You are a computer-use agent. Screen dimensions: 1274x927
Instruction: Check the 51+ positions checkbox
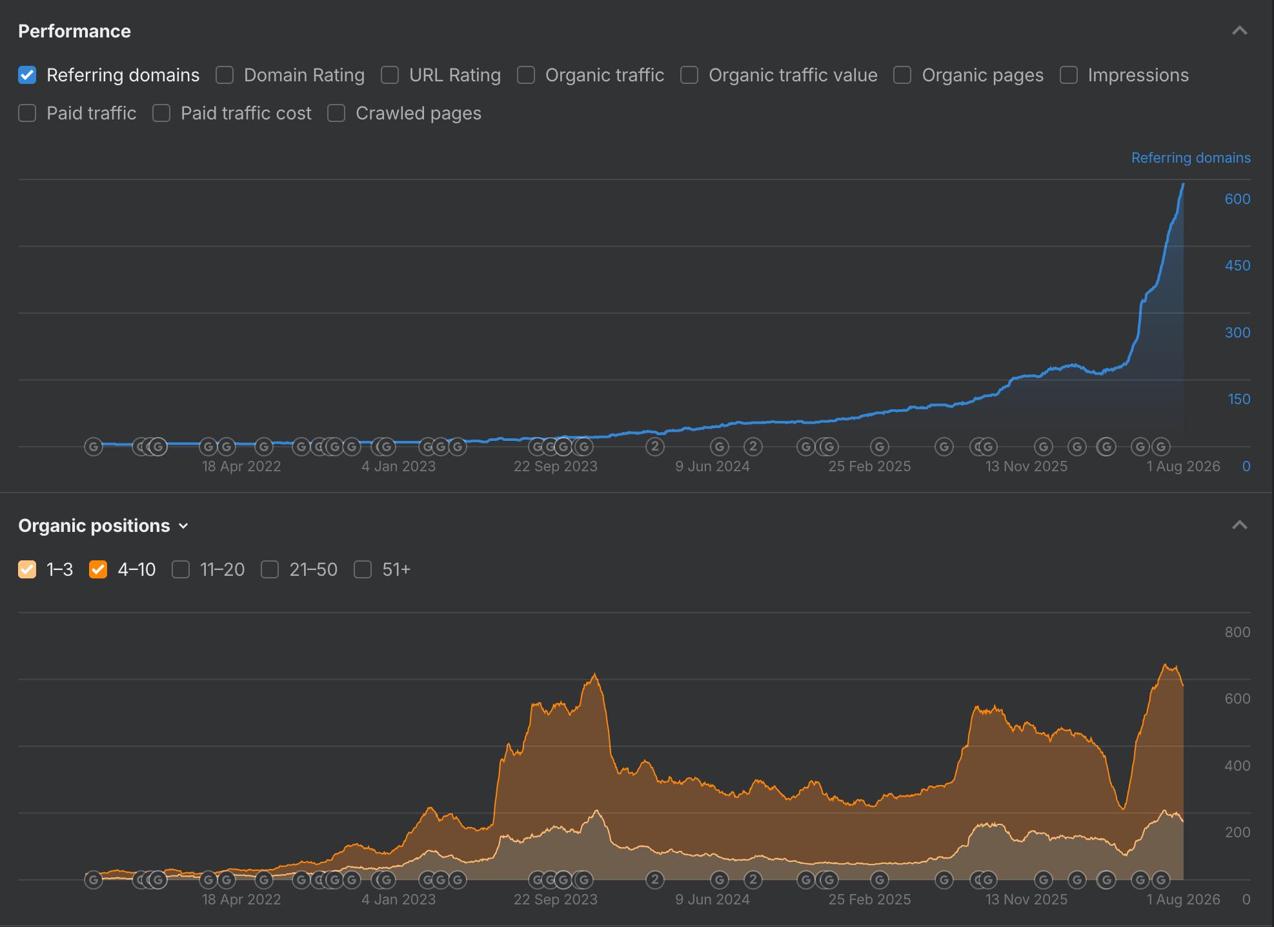point(363,569)
